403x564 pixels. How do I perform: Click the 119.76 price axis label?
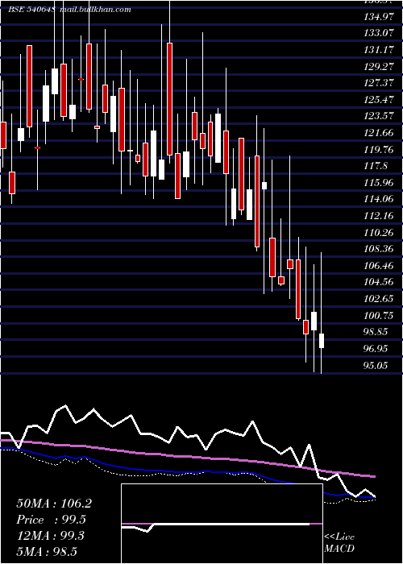click(379, 150)
